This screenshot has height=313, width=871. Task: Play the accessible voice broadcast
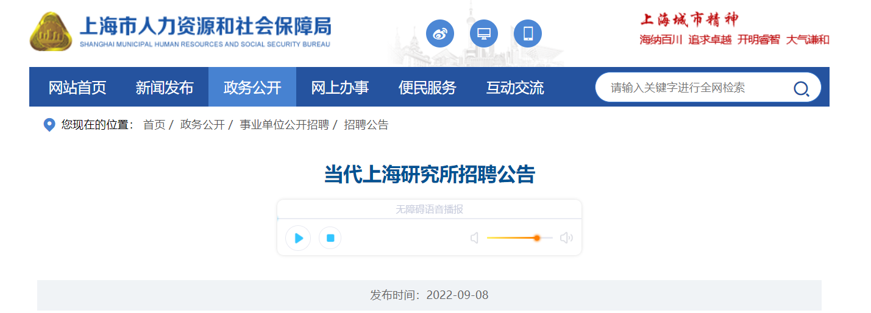[298, 237]
